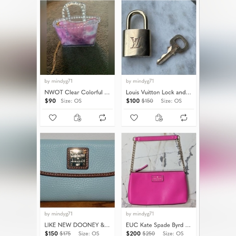Screen dimensions: 236x236
Task: Open the NWOT Clear Colorful listing title
Action: pyautogui.click(x=77, y=92)
